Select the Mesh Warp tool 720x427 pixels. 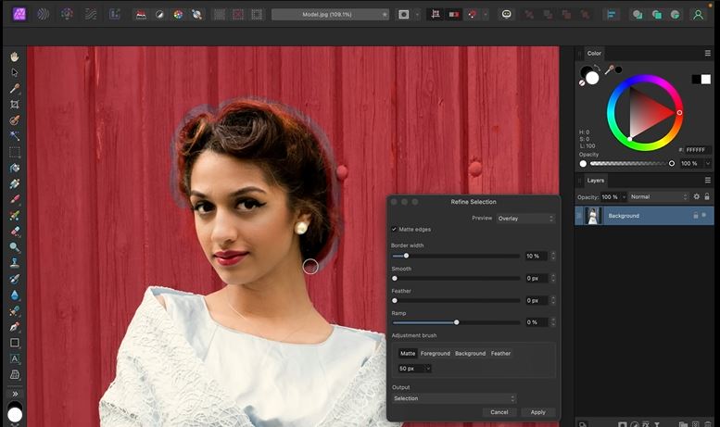click(15, 374)
